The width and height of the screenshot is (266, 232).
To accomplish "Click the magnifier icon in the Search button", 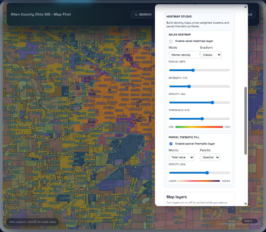I will tap(136, 14).
